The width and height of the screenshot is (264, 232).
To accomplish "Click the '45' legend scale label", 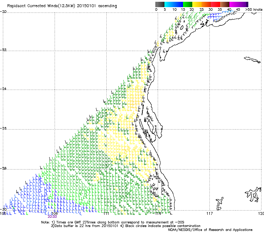I will click(x=238, y=10).
